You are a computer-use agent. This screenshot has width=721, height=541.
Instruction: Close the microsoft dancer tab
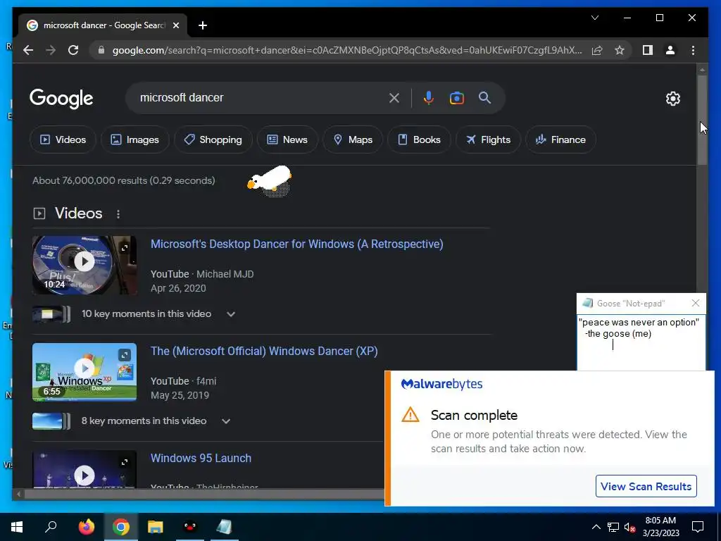pos(175,25)
